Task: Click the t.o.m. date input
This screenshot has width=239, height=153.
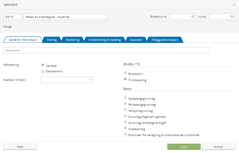Action: (x=222, y=17)
